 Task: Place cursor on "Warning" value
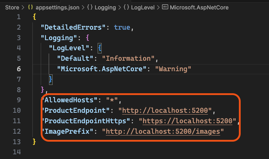(x=173, y=69)
